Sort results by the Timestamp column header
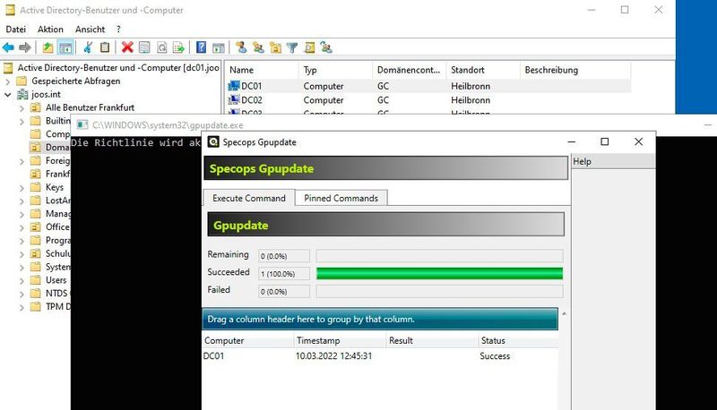Image resolution: width=717 pixels, height=410 pixels. click(x=341, y=340)
